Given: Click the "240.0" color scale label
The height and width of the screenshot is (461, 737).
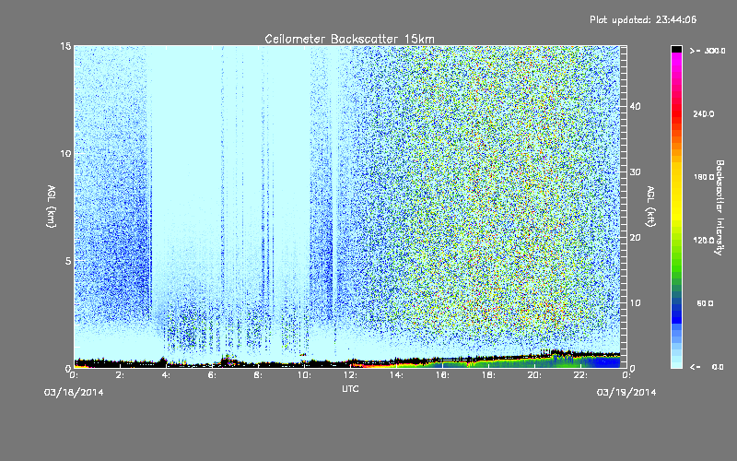Looking at the screenshot, I should click(704, 113).
